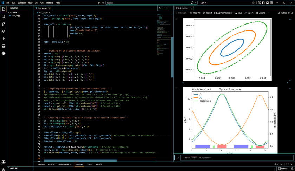The image size is (295, 171).
Task: Click Sign In in the title bar
Action: 203,2
